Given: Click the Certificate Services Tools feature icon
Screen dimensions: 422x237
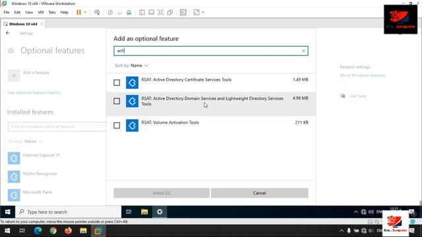Looking at the screenshot, I should pos(132,82).
